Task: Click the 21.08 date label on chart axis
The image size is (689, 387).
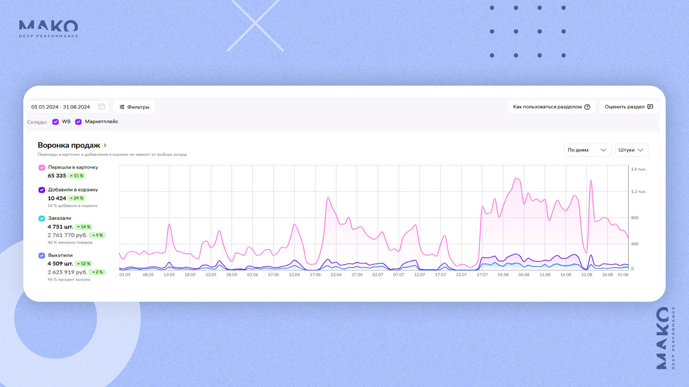Action: pos(587,275)
